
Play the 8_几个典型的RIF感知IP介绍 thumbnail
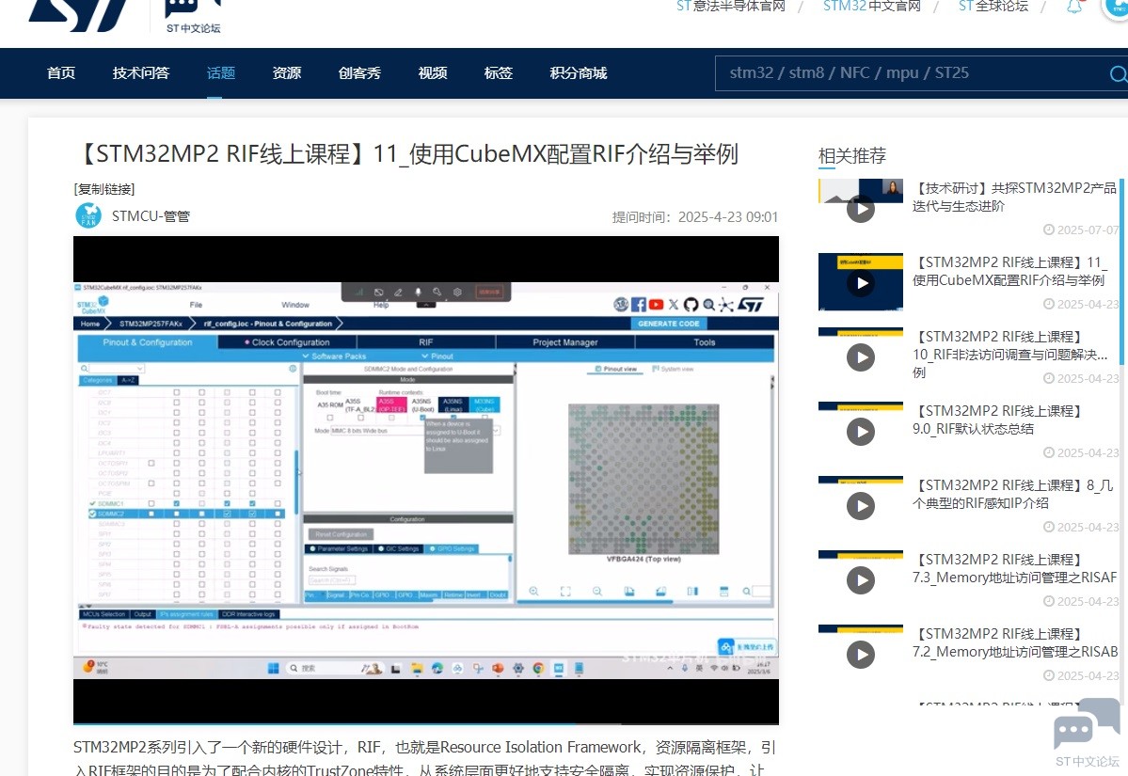861,506
